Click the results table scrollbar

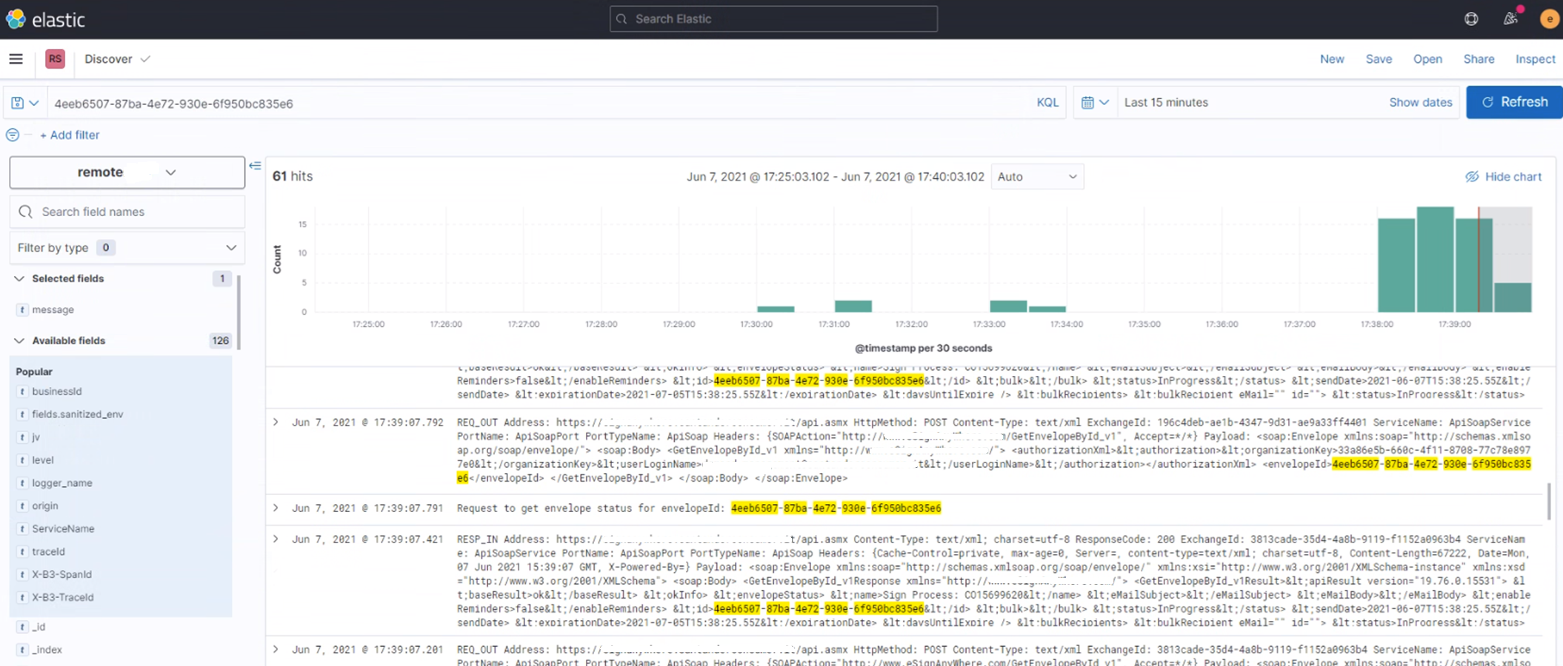click(x=1548, y=501)
